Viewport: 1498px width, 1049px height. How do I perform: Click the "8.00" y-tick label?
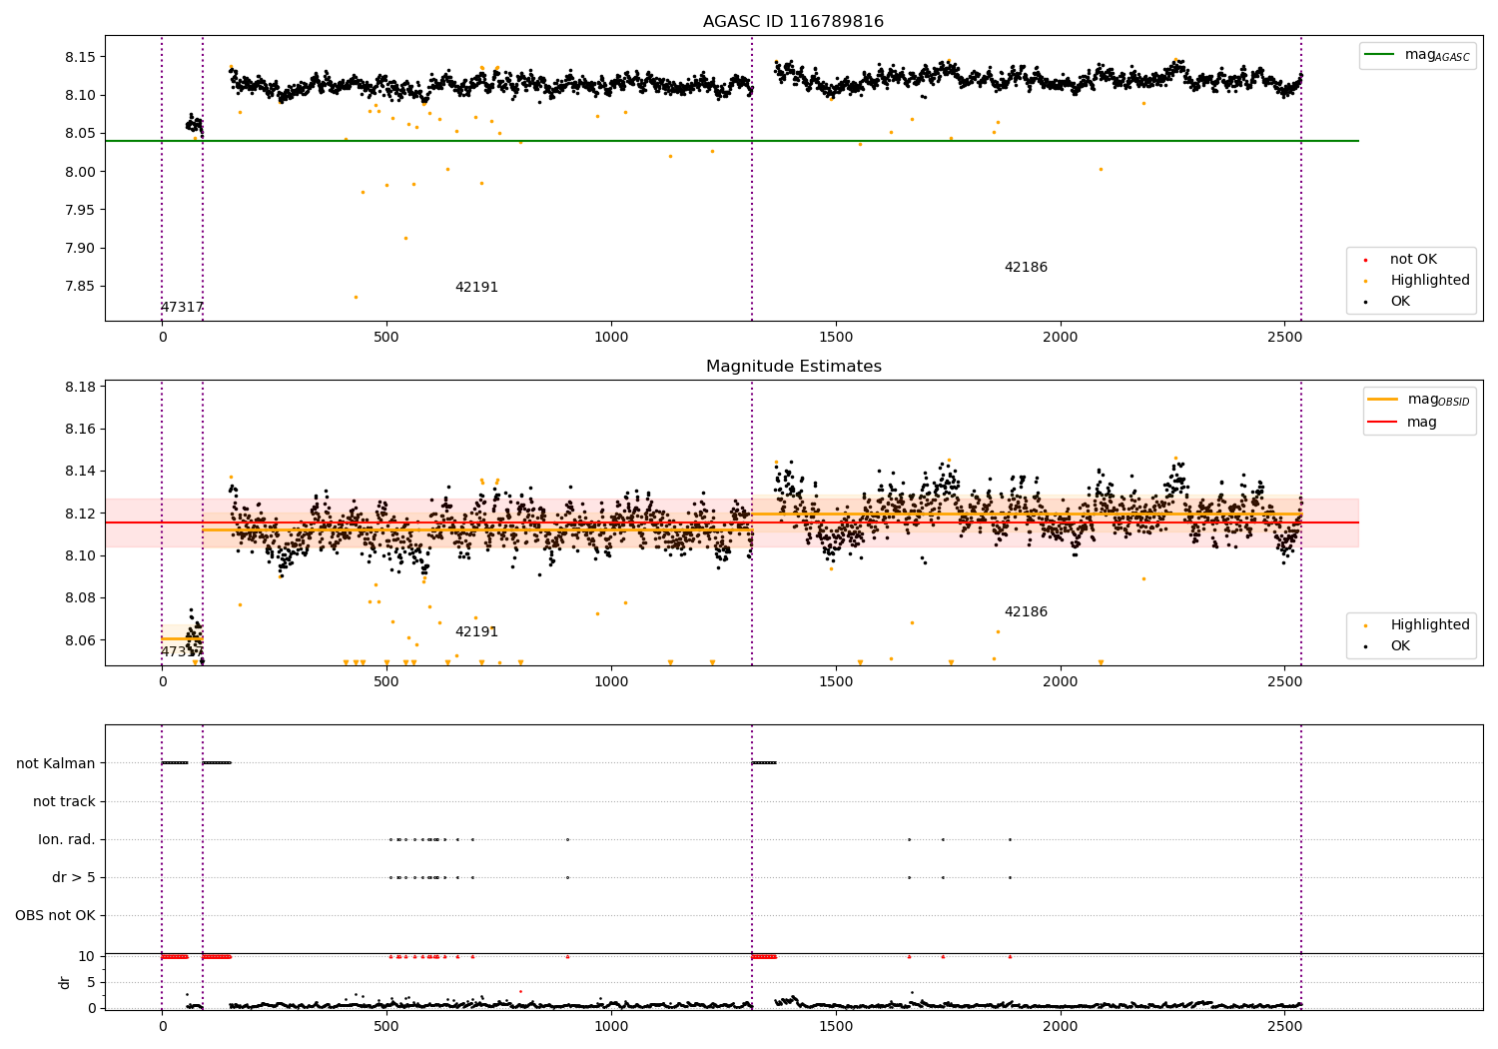point(80,172)
